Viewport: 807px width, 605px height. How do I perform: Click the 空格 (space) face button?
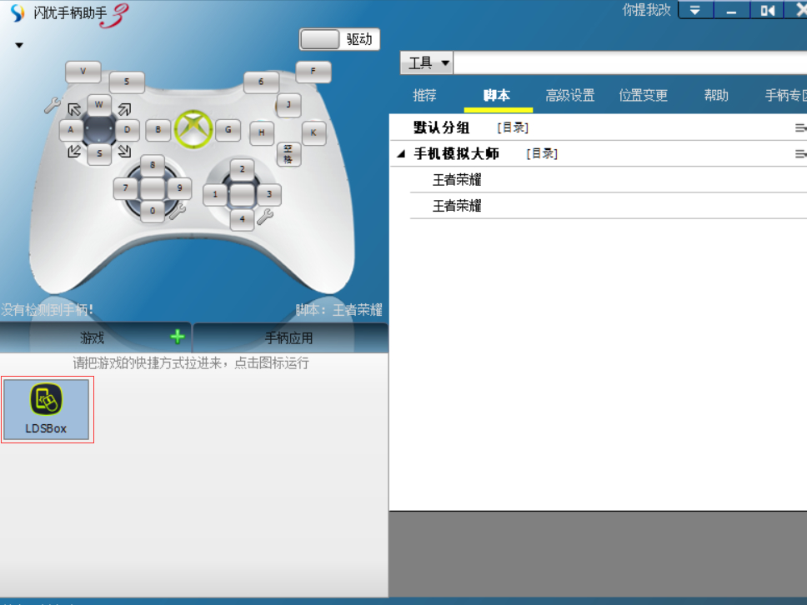coord(288,154)
